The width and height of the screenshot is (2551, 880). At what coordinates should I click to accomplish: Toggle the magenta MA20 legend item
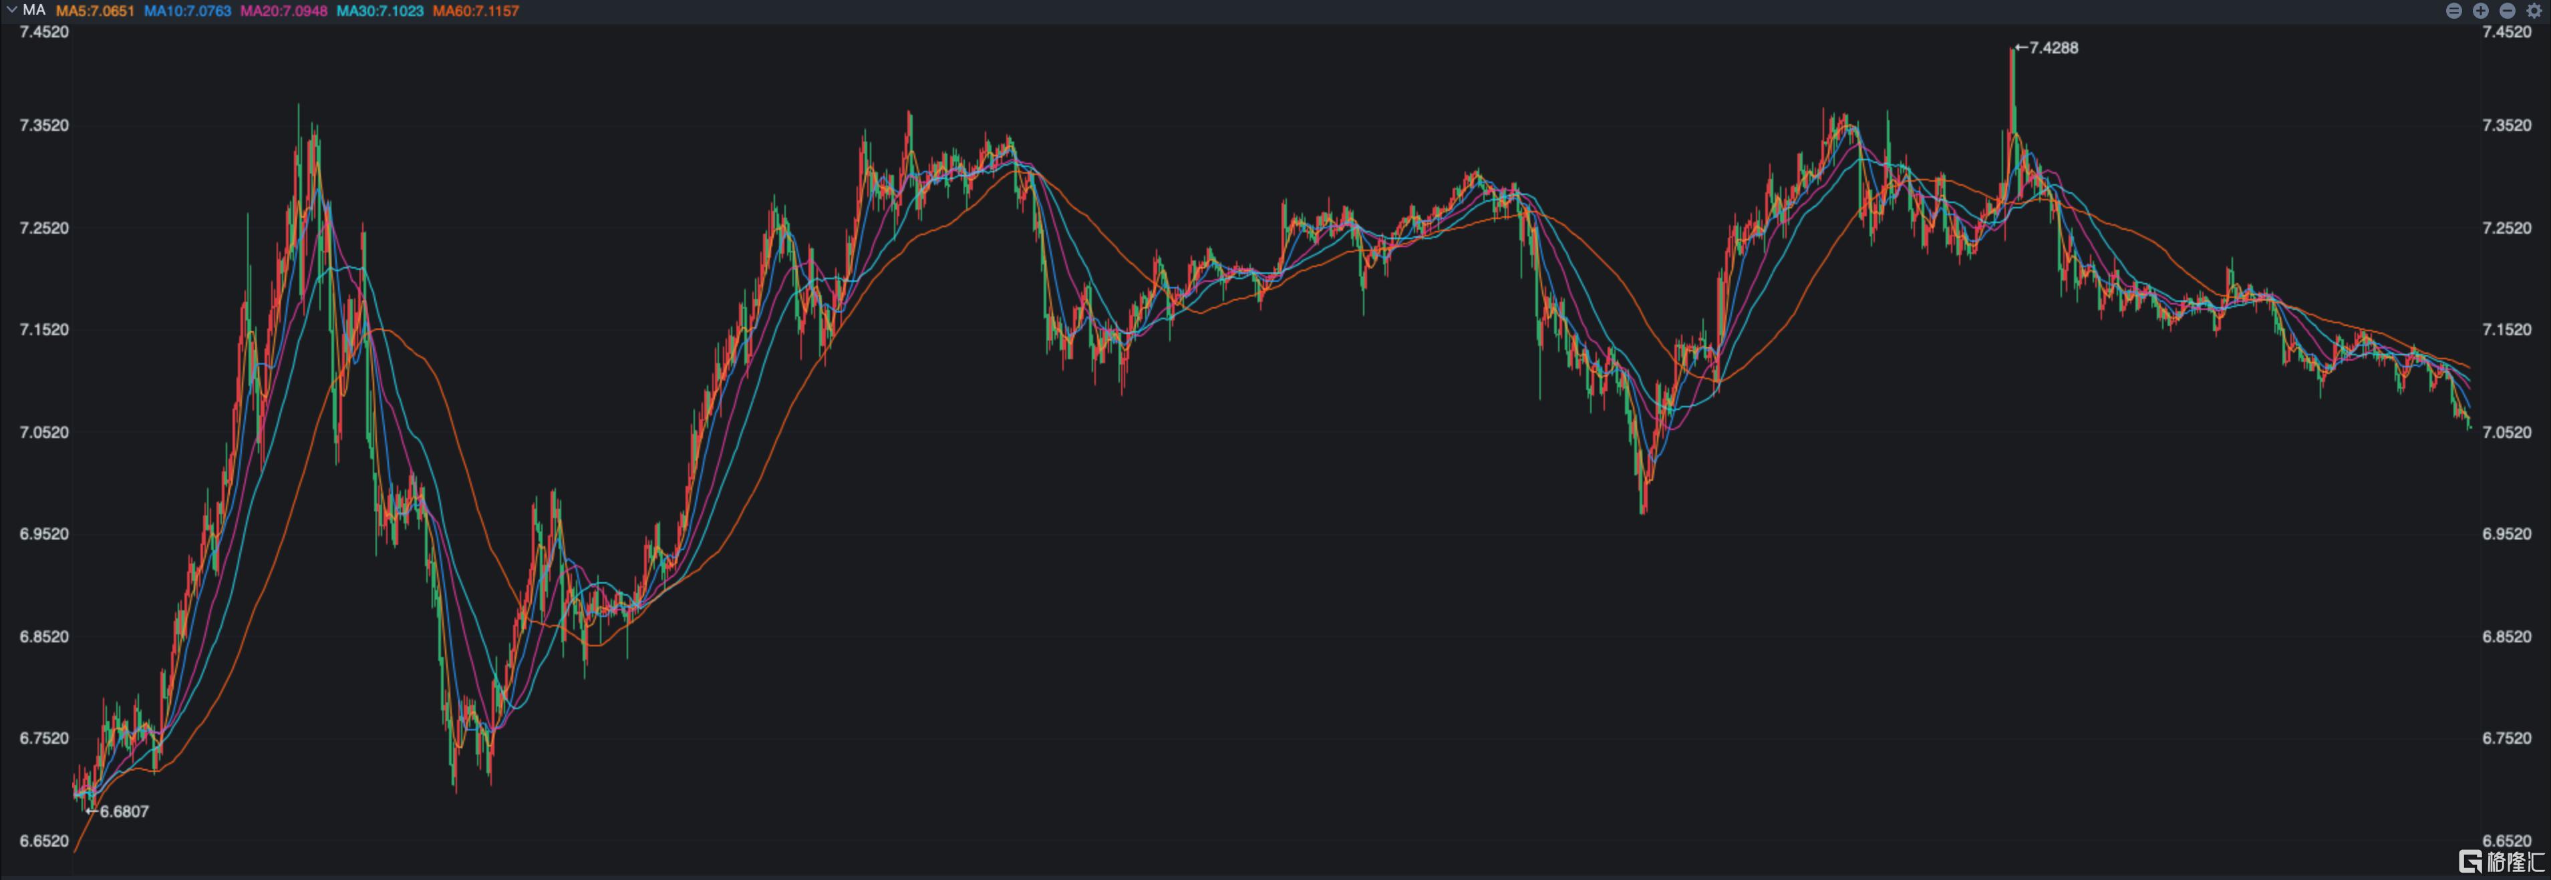click(x=283, y=11)
